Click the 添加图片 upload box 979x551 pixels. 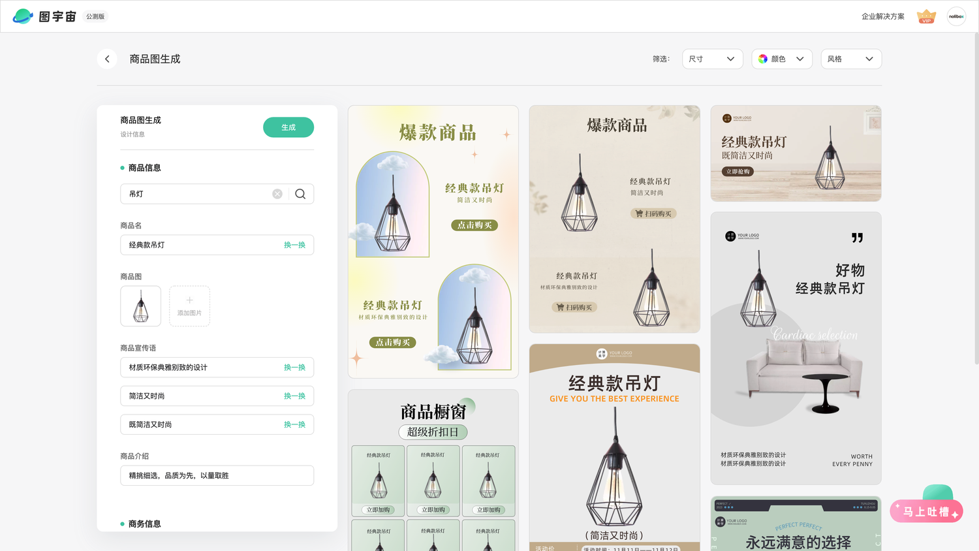189,306
